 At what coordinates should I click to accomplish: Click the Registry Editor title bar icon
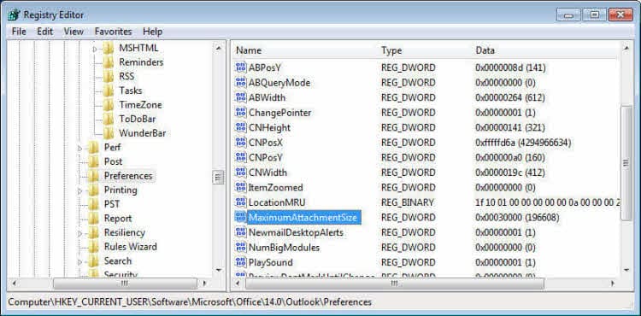14,15
